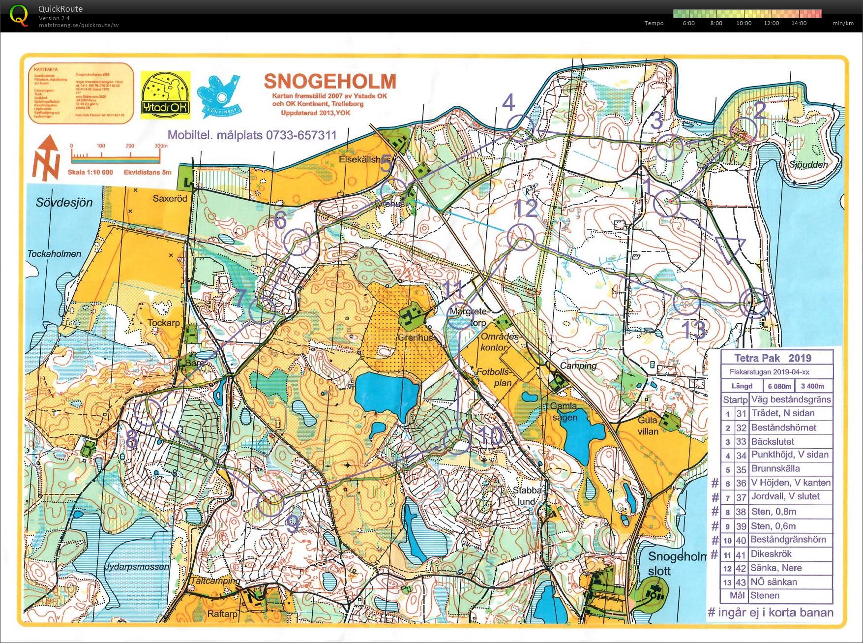Click the '14:00' tempo value
Screen dimensions: 863x643
pos(799,23)
